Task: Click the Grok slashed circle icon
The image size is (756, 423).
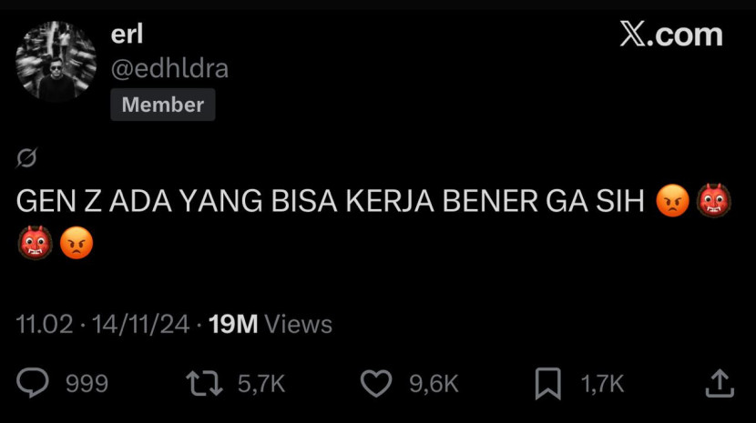Action: click(27, 157)
